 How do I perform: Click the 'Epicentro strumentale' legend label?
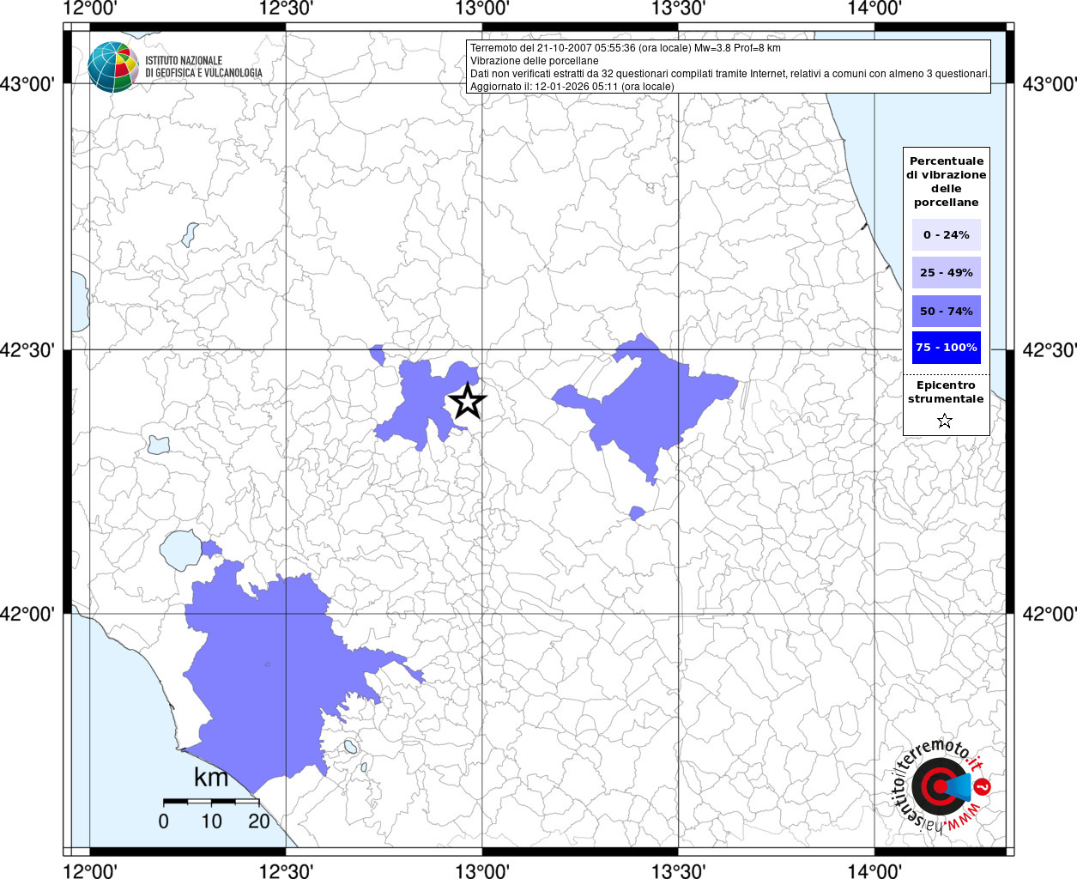click(x=946, y=392)
